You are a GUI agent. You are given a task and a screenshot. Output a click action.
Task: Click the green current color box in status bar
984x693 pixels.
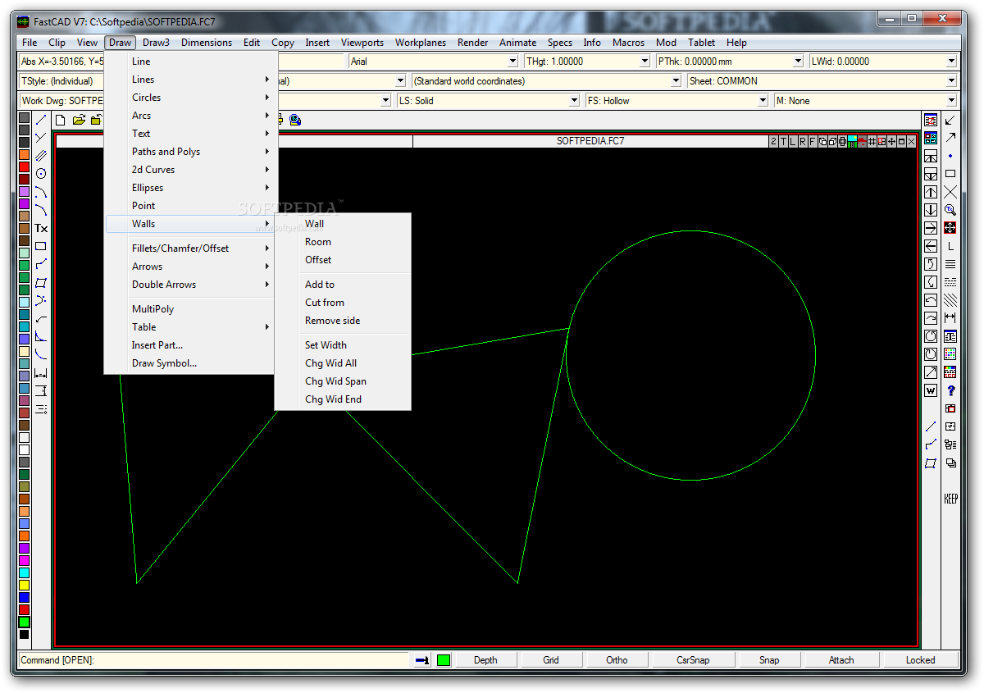tap(444, 660)
